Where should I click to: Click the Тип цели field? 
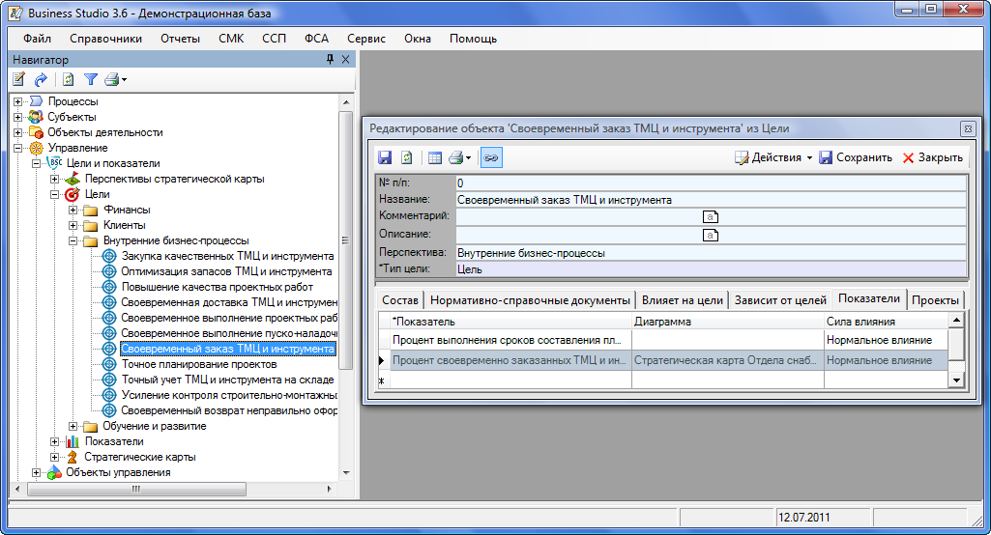711,269
